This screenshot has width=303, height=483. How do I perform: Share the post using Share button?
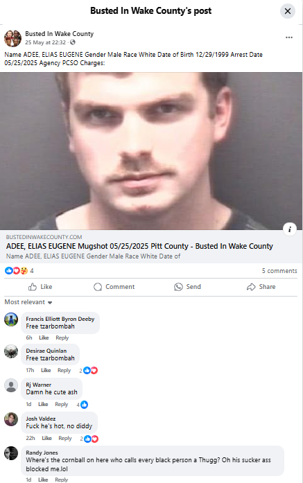tap(261, 287)
